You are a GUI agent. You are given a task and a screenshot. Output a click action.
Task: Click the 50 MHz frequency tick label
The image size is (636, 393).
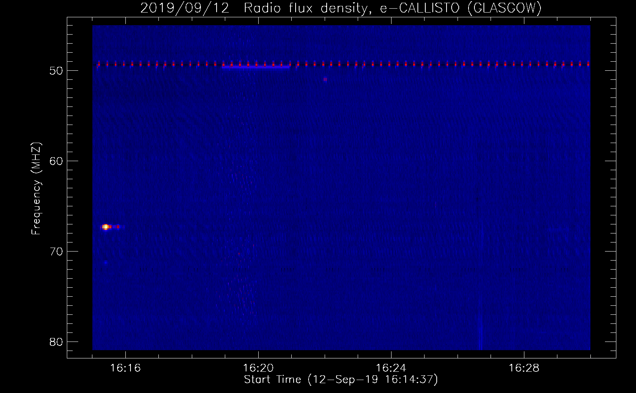[x=56, y=71]
